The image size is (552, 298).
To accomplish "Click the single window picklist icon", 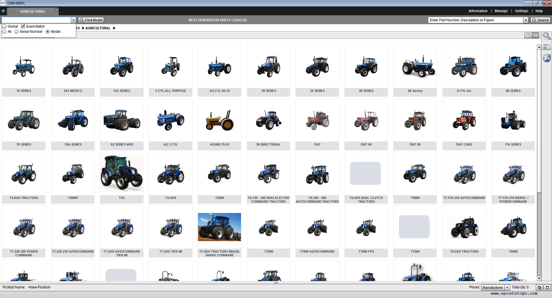I will pyautogui.click(x=547, y=287).
